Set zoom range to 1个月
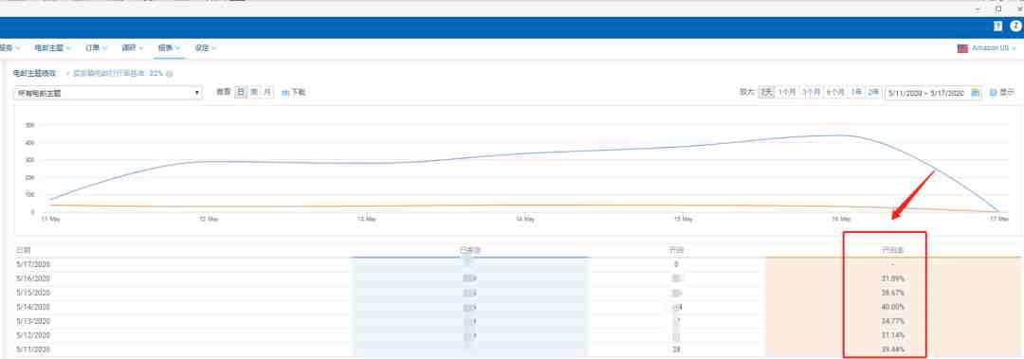Screen dimensions: 1024x359 [787, 93]
